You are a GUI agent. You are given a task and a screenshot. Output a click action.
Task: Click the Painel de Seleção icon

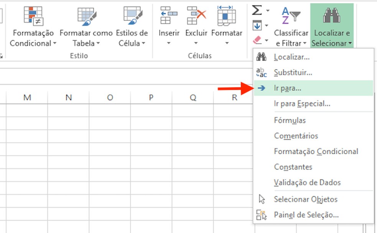point(262,215)
